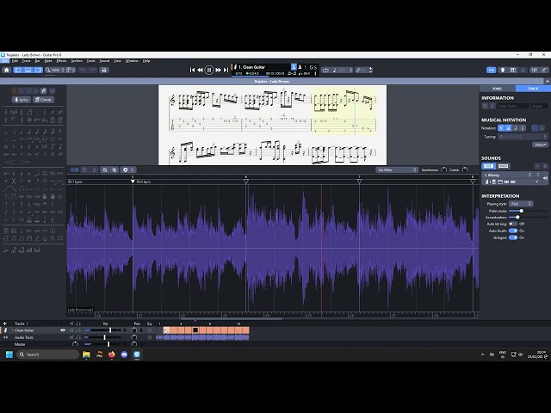This screenshot has width=551, height=413.
Task: Jump to the first bar
Action: pos(192,70)
